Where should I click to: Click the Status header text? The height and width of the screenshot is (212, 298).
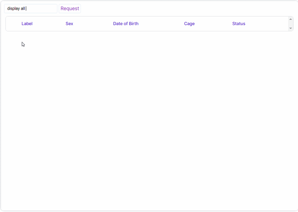(x=239, y=24)
